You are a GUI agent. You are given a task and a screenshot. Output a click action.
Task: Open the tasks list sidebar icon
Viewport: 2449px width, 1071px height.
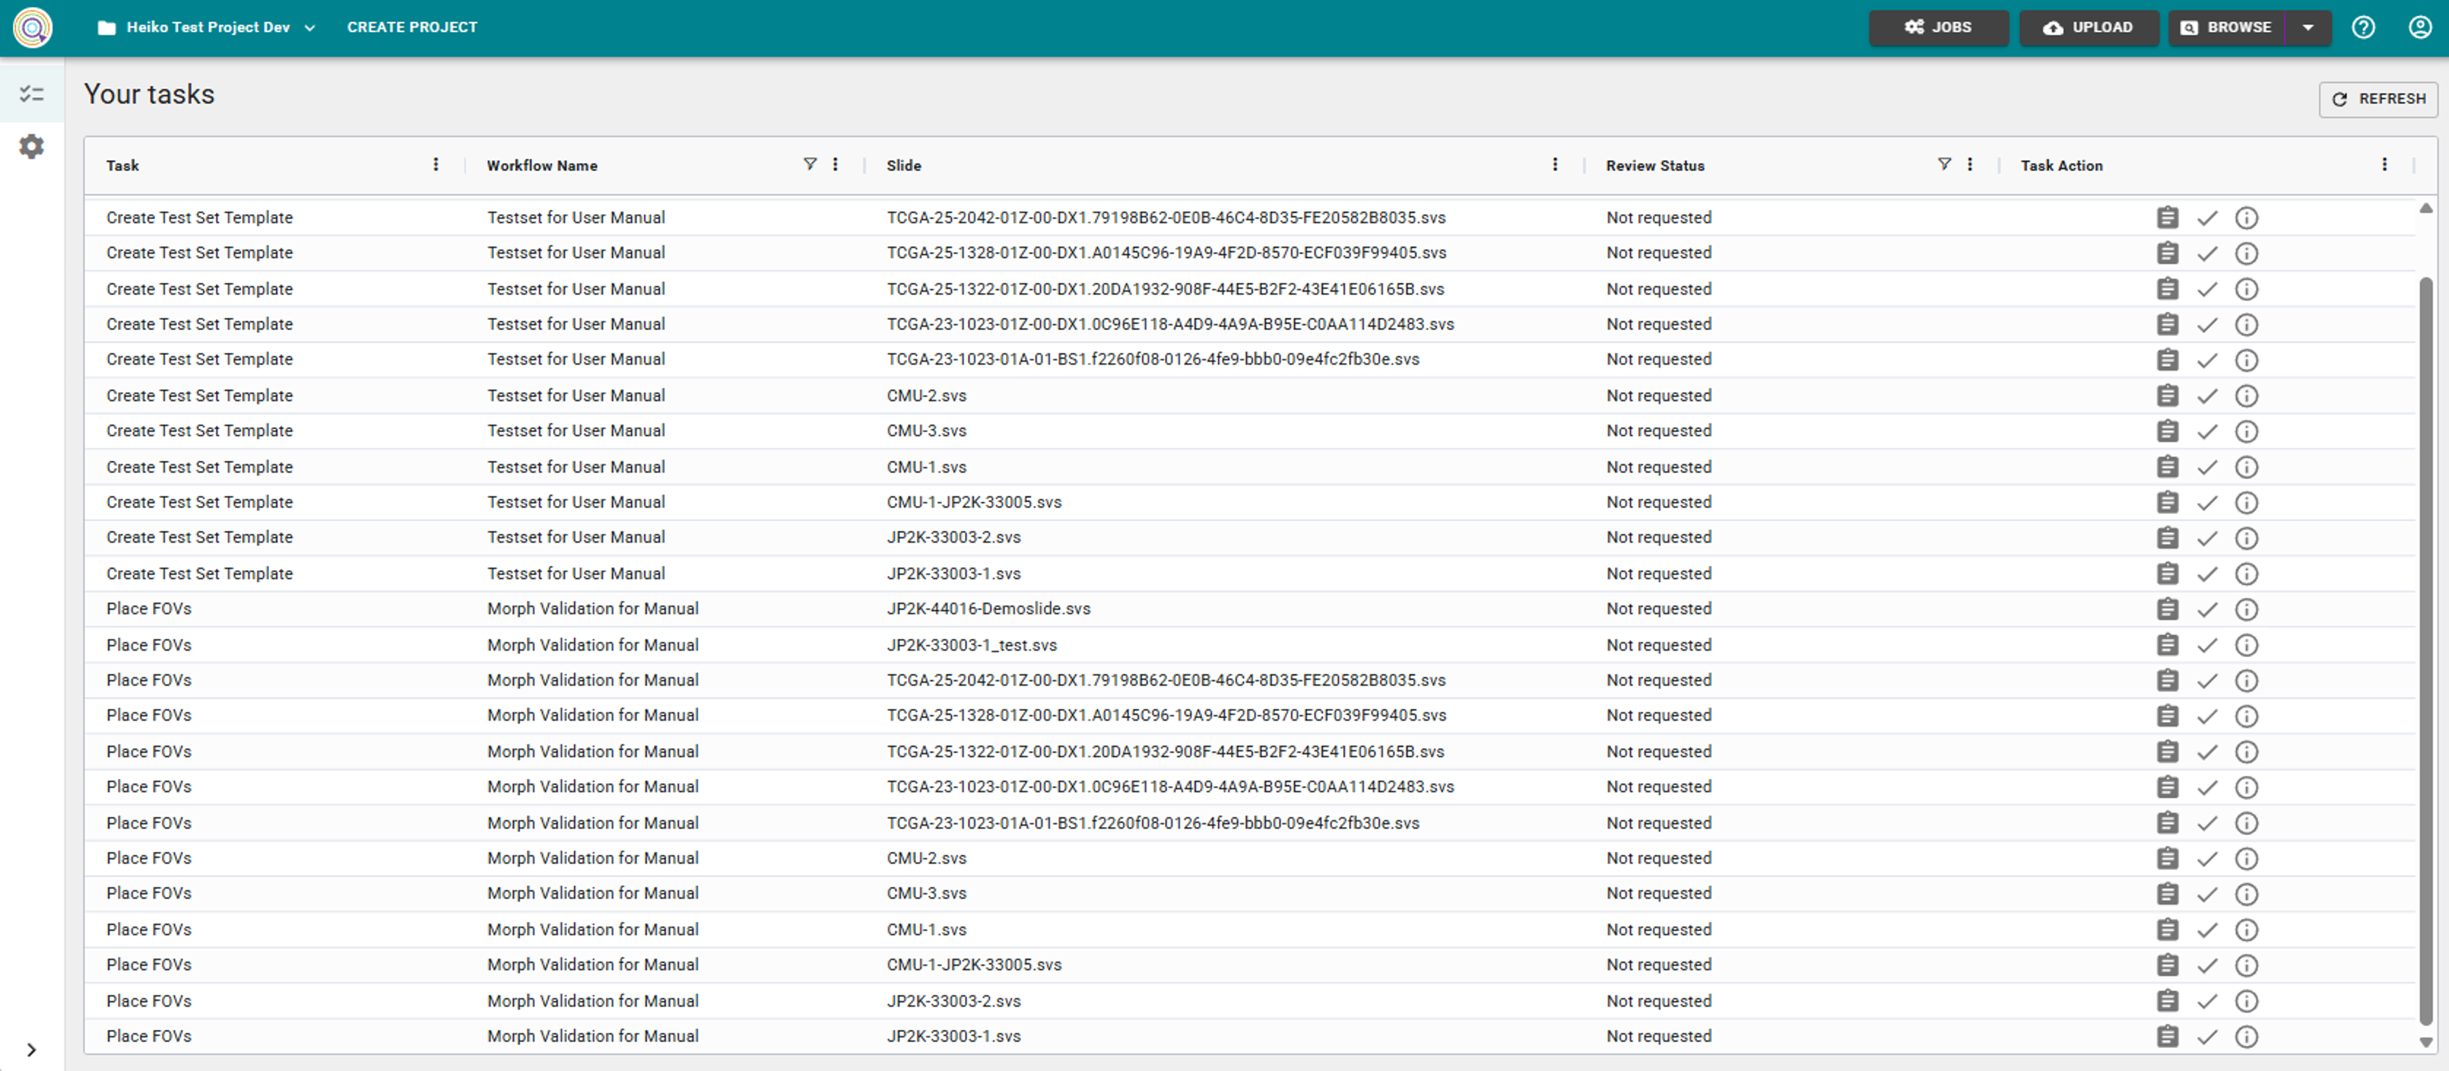[31, 93]
